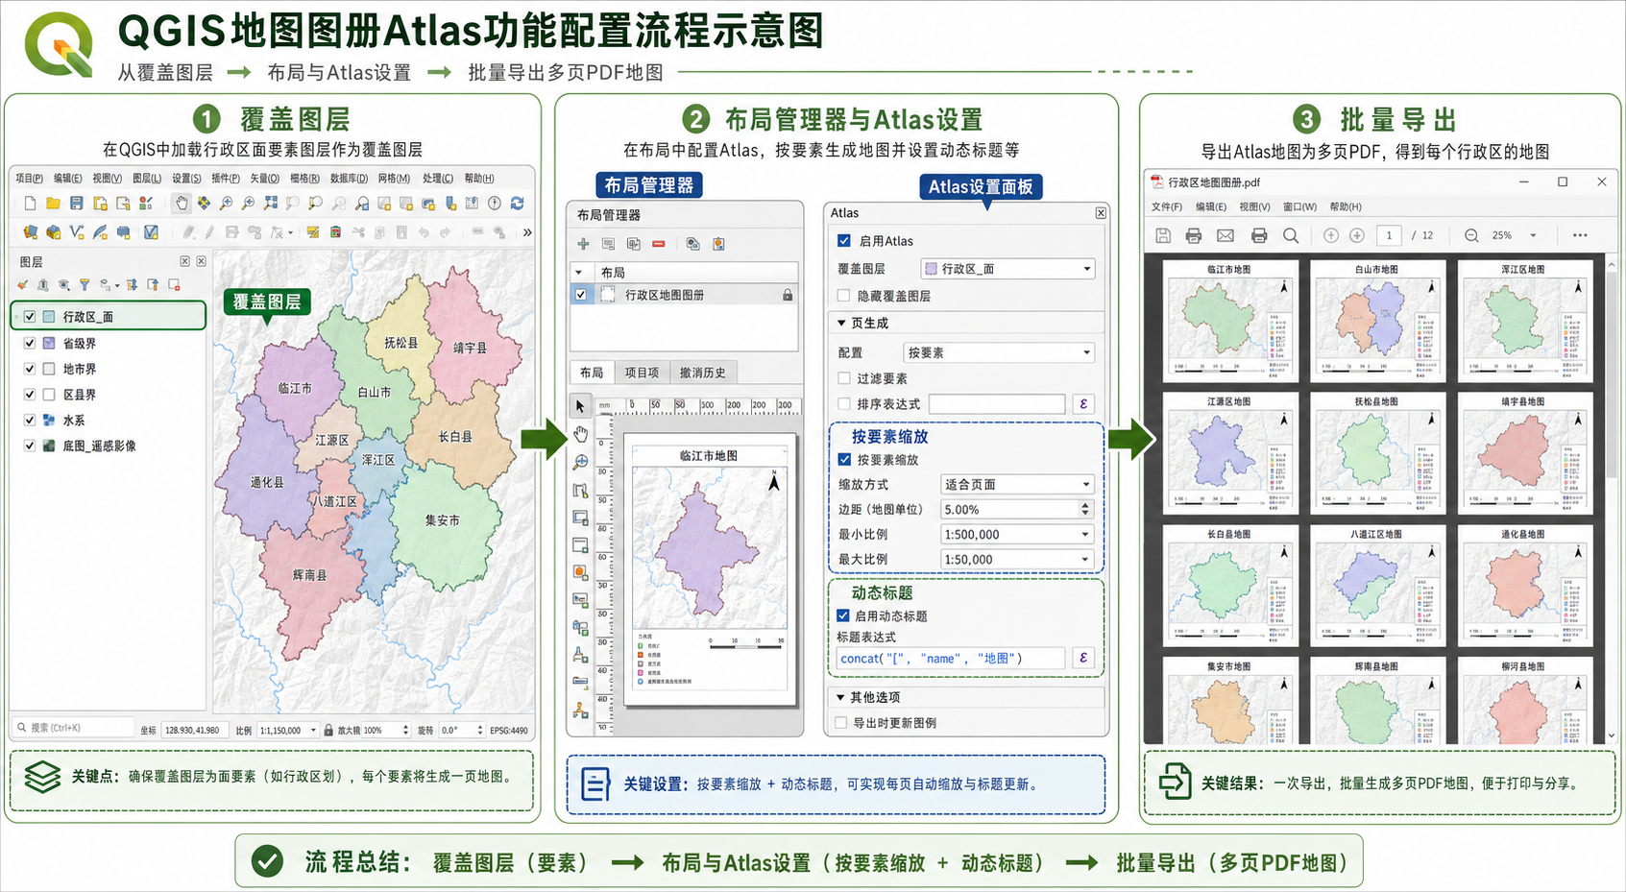Select the Pan Map hand tool
Screen dimensions: 1626x892
point(182,204)
